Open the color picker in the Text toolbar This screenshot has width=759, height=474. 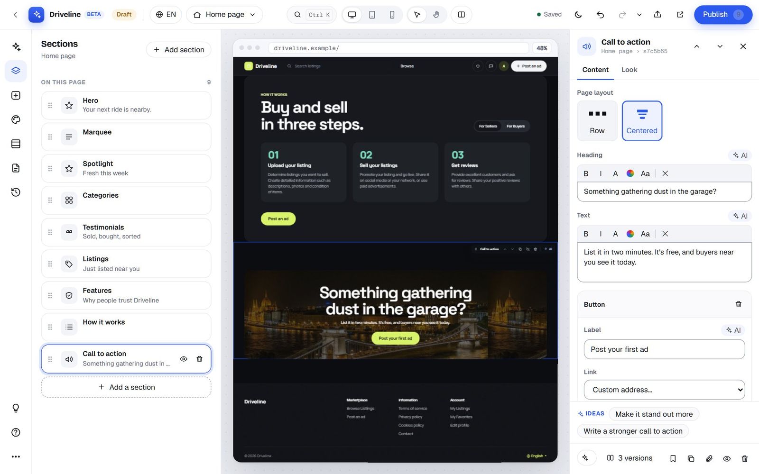pos(630,234)
